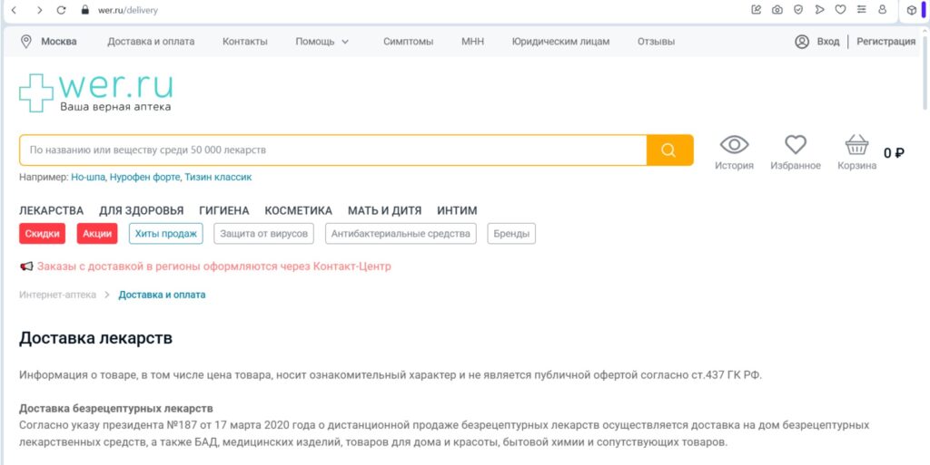Screen dimensions: 930x465
Task: Open the ЛЕКАРСТВА category menu
Action: (x=51, y=210)
